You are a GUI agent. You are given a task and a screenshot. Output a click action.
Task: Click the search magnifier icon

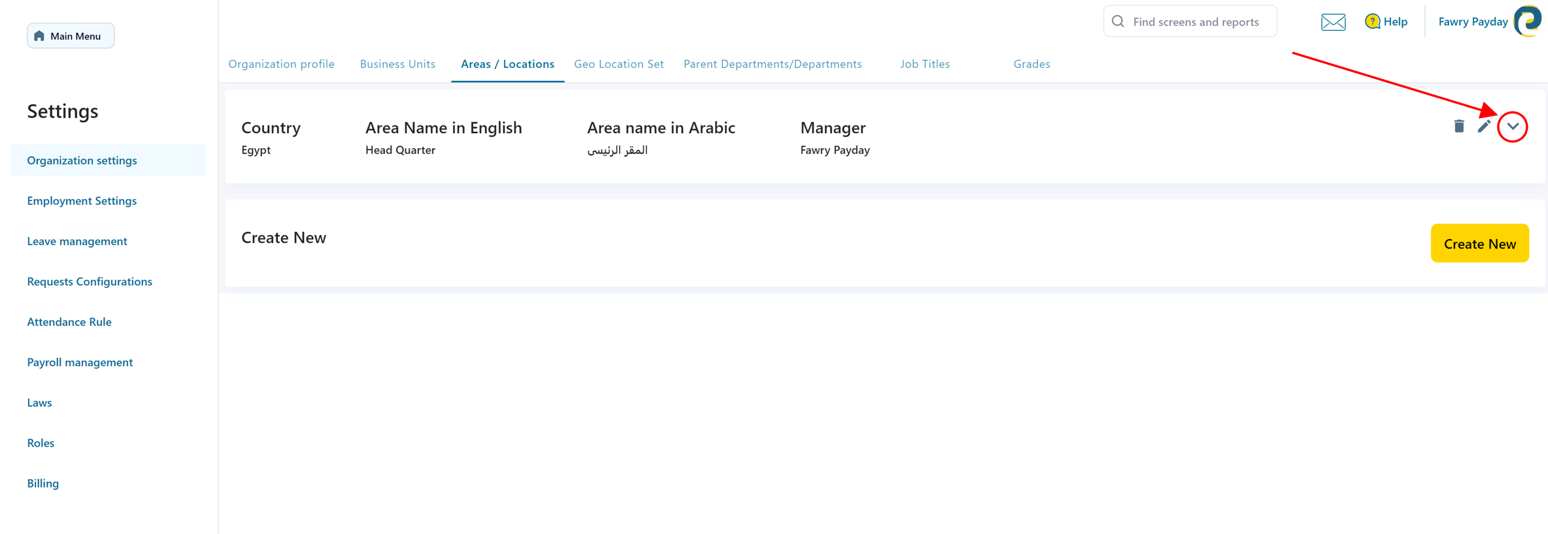coord(1118,22)
